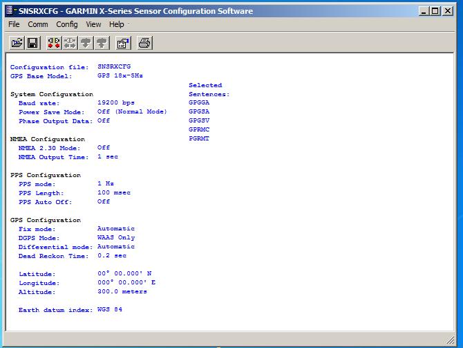Print the configuration via printer icon
This screenshot has width=463, height=348.
(x=144, y=43)
